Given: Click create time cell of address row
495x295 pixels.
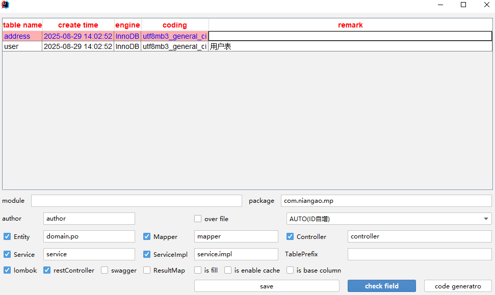Looking at the screenshot, I should (x=78, y=36).
